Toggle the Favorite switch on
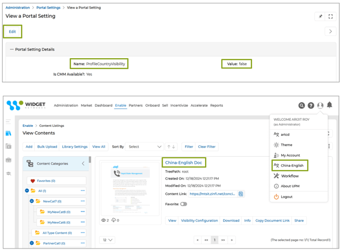This screenshot has width=340, height=250. pyautogui.click(x=184, y=204)
